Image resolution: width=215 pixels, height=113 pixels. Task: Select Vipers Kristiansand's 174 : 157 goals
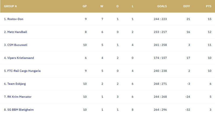[x=160, y=58]
